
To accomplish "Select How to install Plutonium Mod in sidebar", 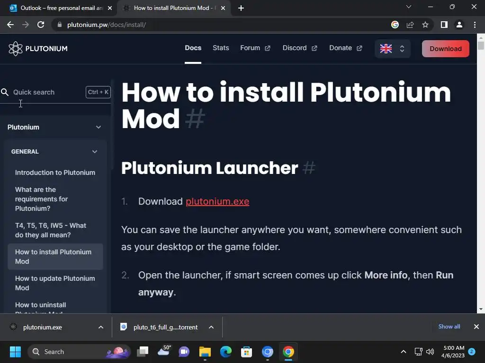I will (55, 257).
